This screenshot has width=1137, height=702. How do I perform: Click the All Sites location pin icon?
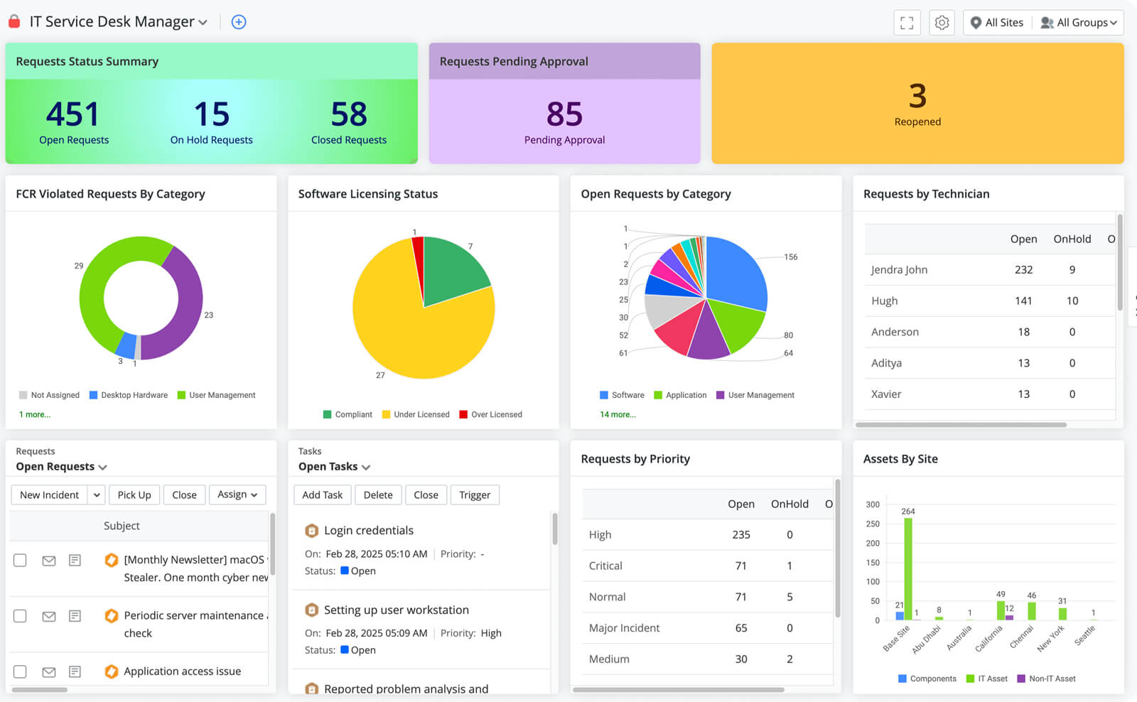[977, 22]
